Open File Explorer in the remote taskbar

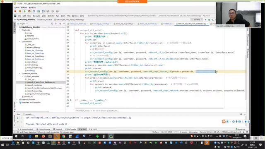pos(36,136)
